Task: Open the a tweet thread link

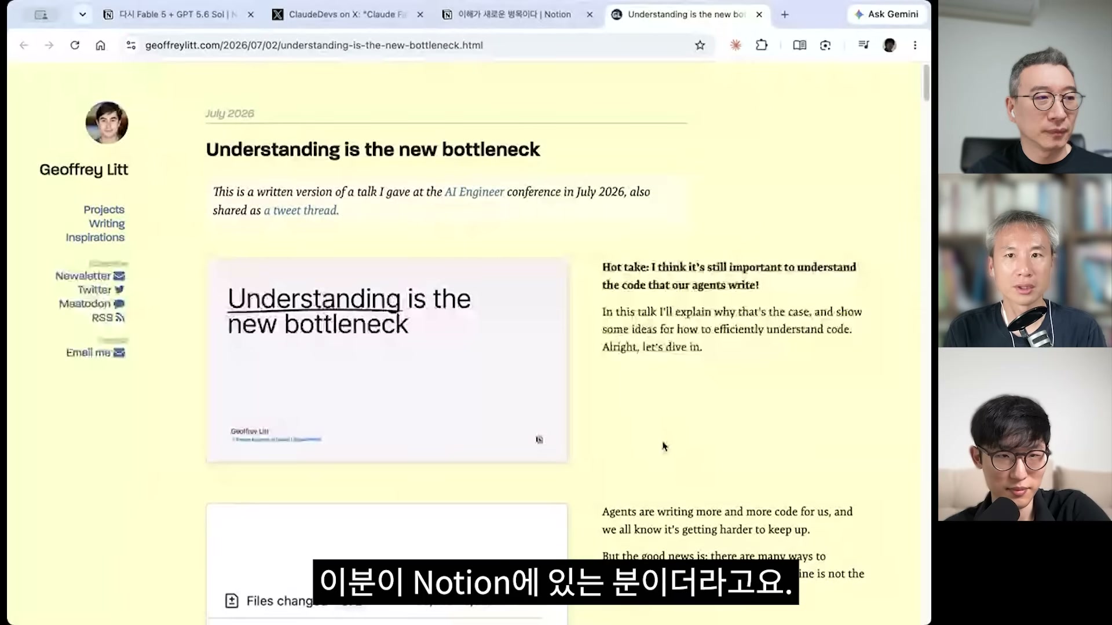Action: coord(301,211)
